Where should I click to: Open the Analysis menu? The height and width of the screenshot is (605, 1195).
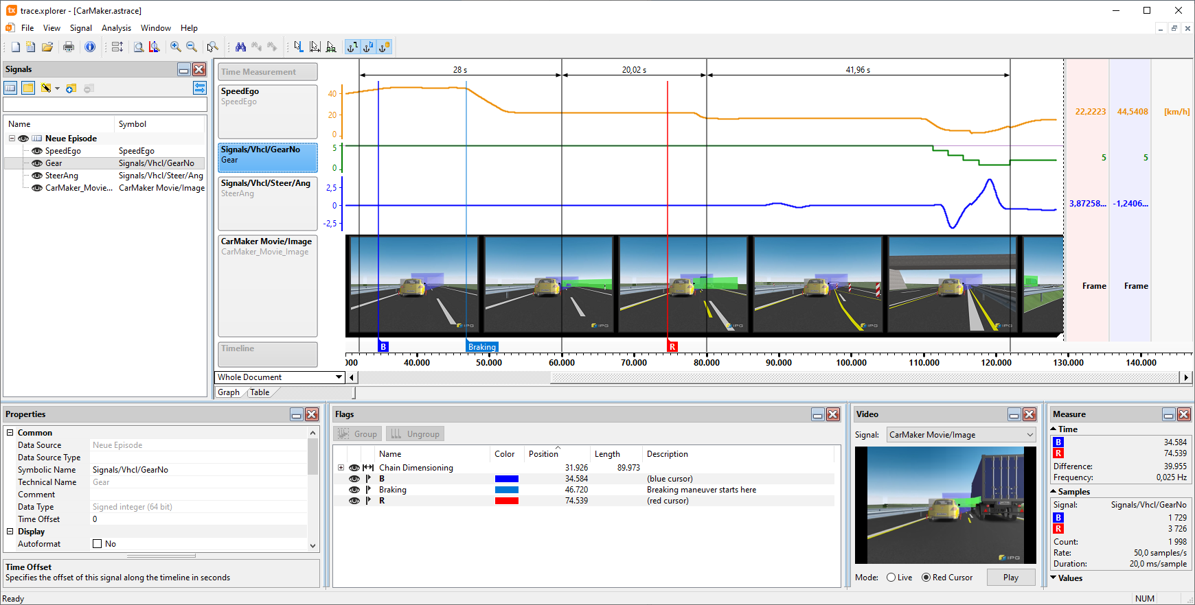click(116, 28)
